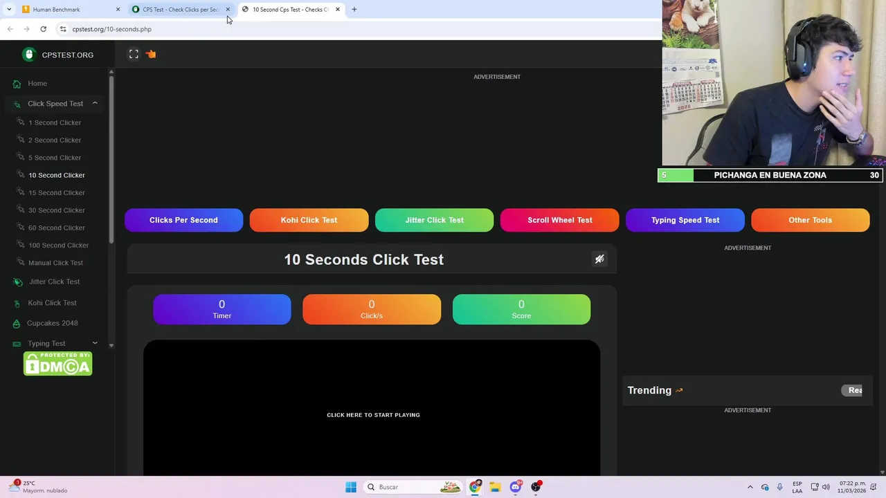The height and width of the screenshot is (498, 886).
Task: Click the taskbar Buscar search box
Action: pos(413,487)
